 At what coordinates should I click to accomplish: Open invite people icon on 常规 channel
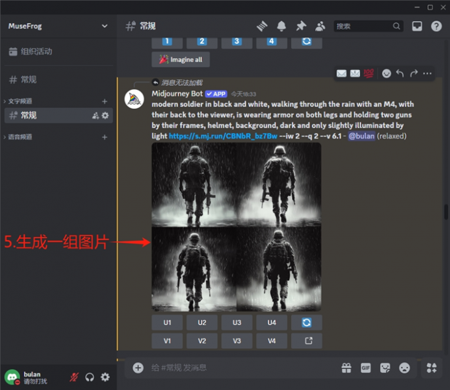coord(95,116)
